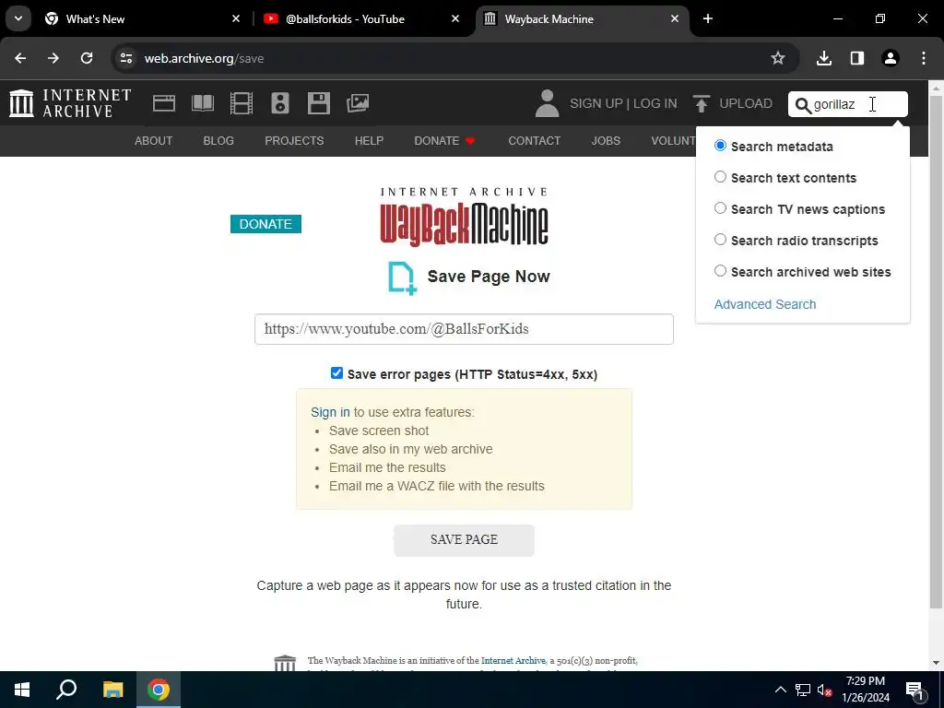The width and height of the screenshot is (944, 708).
Task: Open the Internet Archive footer link
Action: tap(513, 660)
